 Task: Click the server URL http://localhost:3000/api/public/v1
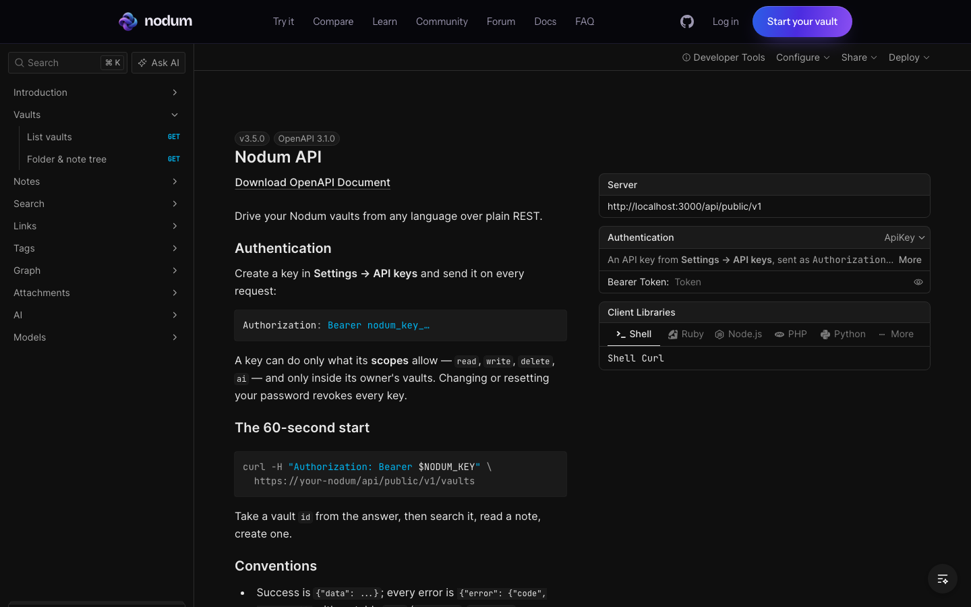(x=684, y=206)
